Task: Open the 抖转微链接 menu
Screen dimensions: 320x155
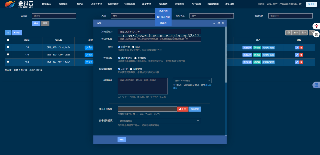Action: click(x=213, y=4)
